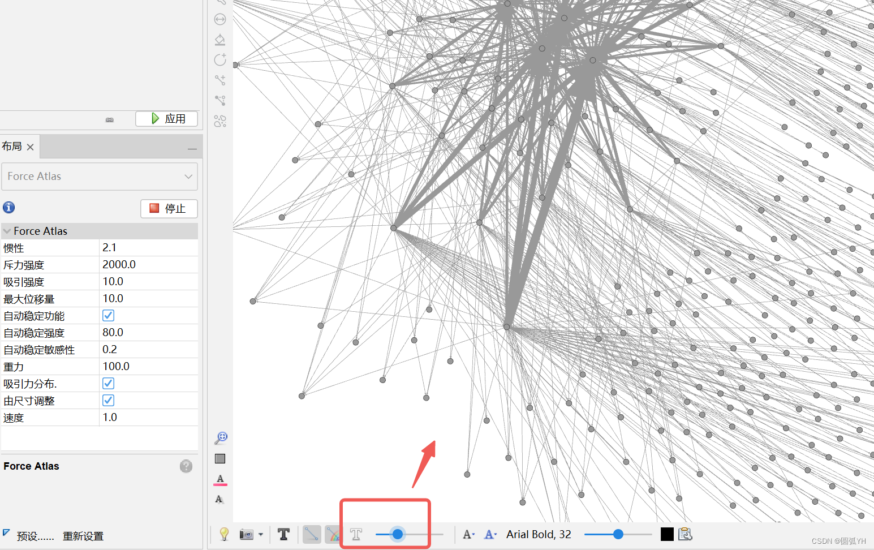Image resolution: width=874 pixels, height=550 pixels.
Task: Select the screenshot camera icon
Action: tap(246, 534)
